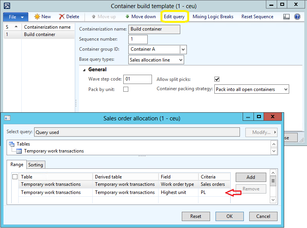307x228 pixels.
Task: Click the view layout icon beside help
Action: pyautogui.click(x=286, y=17)
